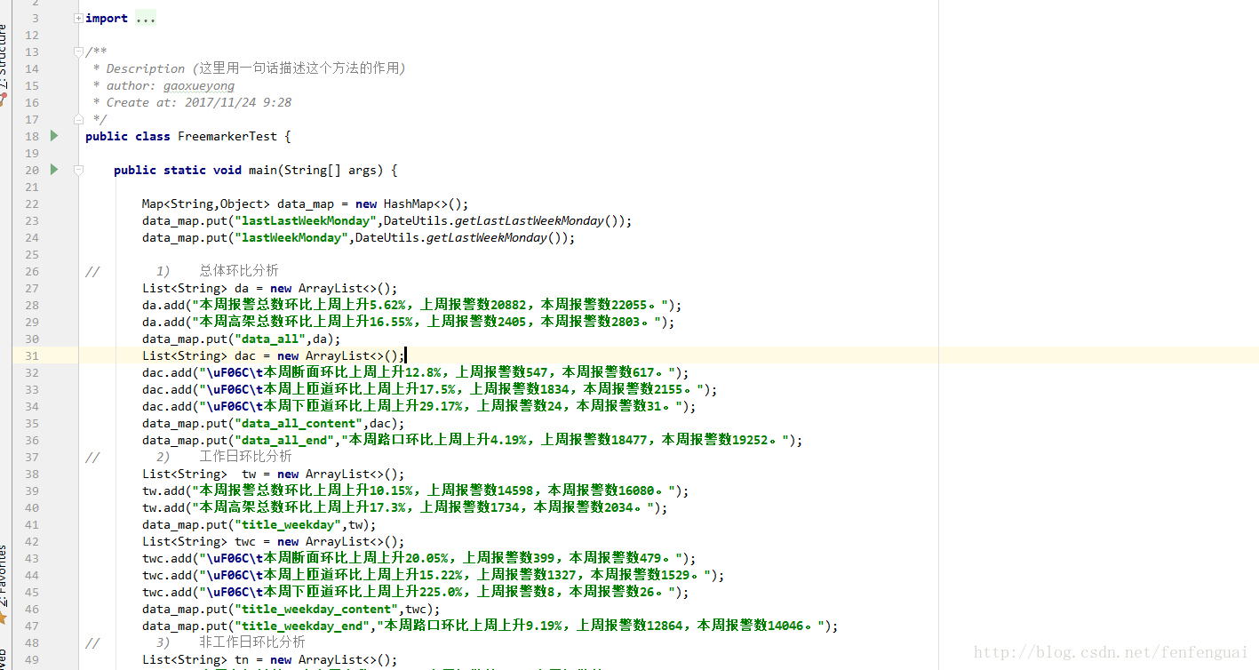Click the "data_all" string on line 30
1259x670 pixels.
270,339
